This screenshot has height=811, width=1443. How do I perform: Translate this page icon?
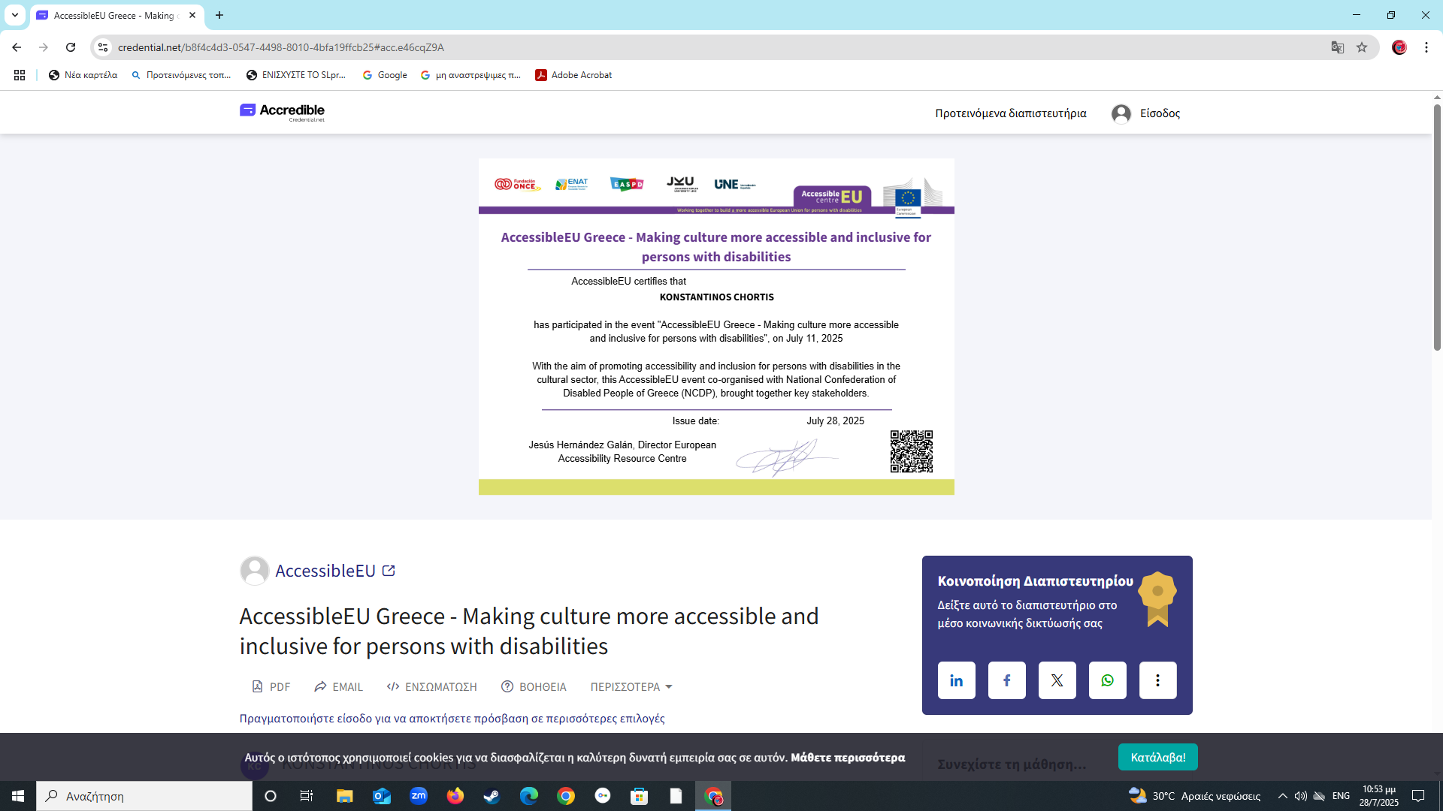click(x=1337, y=47)
